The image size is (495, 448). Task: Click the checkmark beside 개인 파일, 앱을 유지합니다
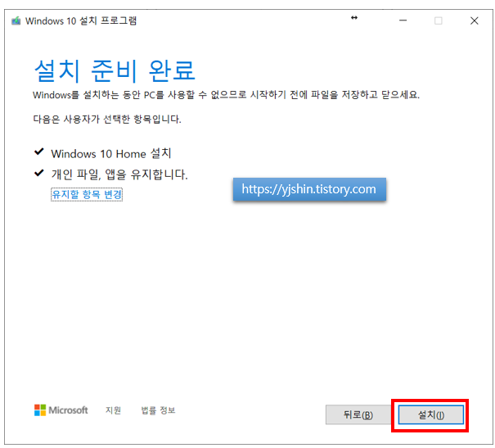(39, 173)
